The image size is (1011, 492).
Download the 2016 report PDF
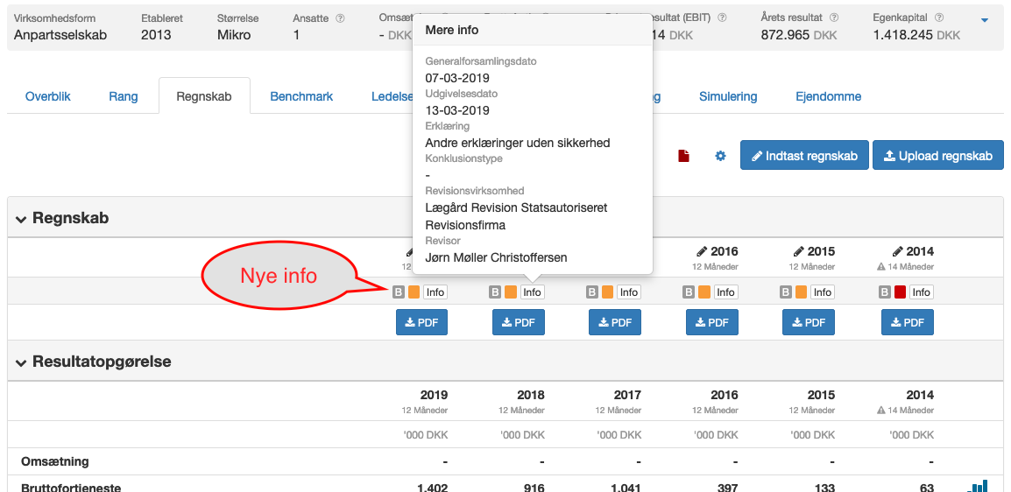[712, 322]
